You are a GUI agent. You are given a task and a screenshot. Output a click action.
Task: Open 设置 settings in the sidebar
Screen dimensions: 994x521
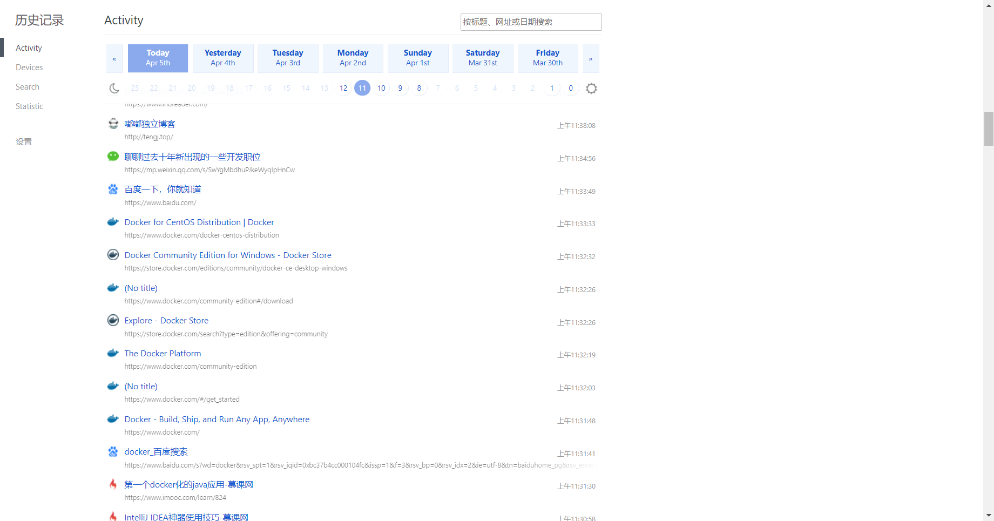click(x=24, y=142)
